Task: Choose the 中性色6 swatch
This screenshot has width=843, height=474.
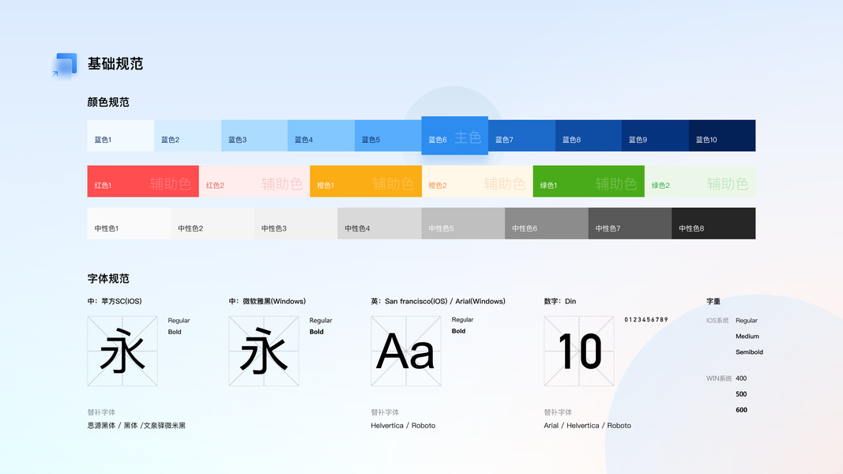Action: pyautogui.click(x=546, y=224)
